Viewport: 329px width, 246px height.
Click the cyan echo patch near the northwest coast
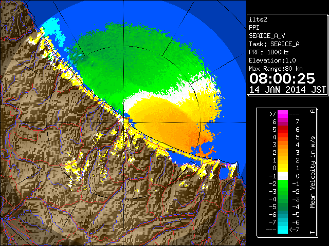point(52,29)
